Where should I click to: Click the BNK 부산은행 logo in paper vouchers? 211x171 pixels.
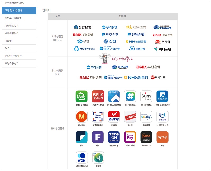(83, 35)
